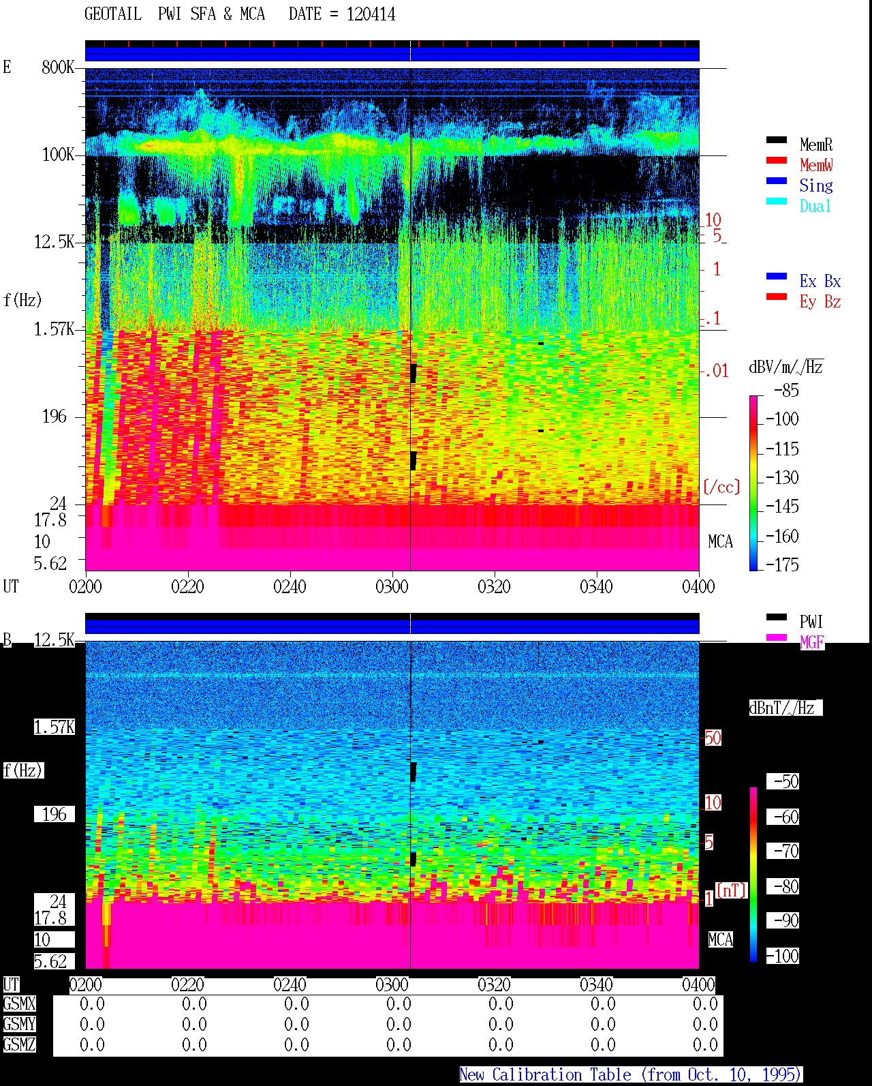872x1086 pixels.
Task: Click the red [nT] unit label
Action: click(x=732, y=890)
